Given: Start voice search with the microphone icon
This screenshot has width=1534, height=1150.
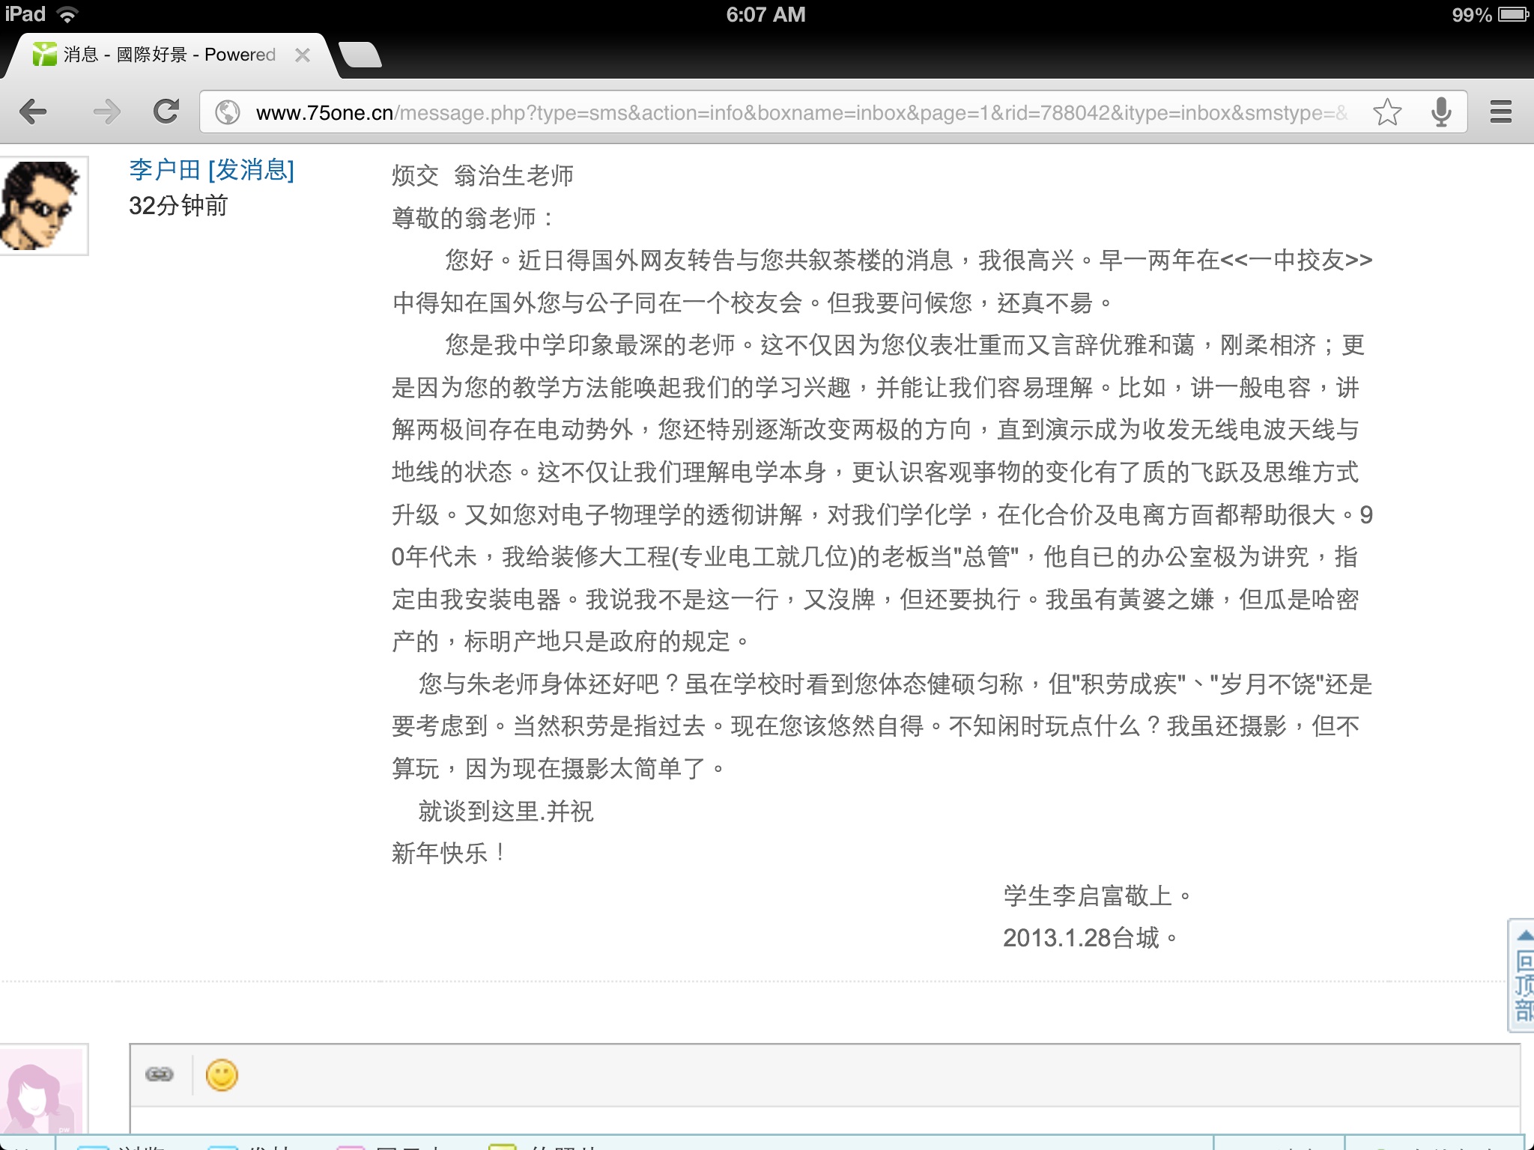Looking at the screenshot, I should pos(1440,112).
